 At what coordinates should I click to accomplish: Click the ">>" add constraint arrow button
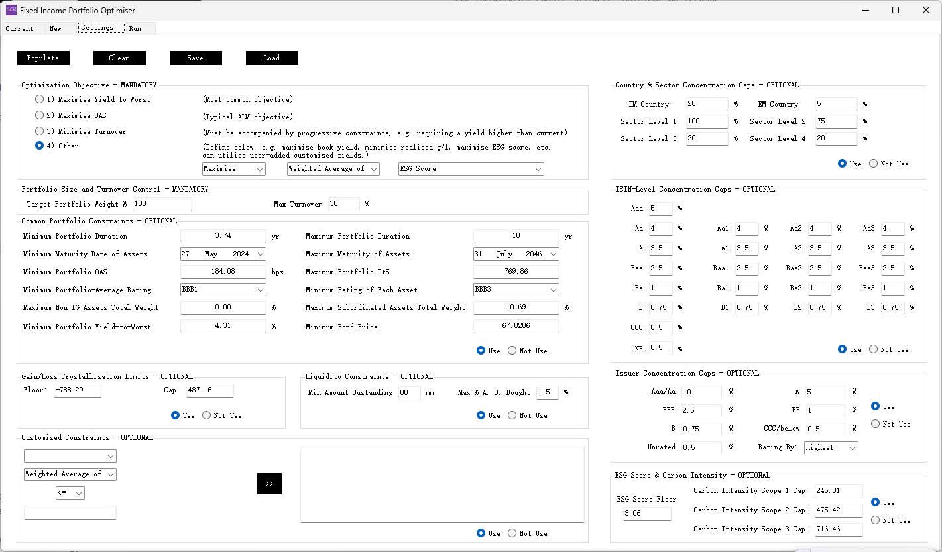click(269, 484)
